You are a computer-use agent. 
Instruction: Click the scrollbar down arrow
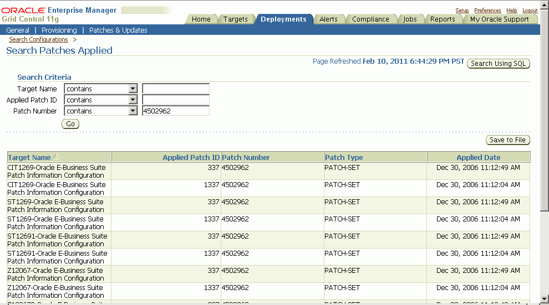pos(545,299)
